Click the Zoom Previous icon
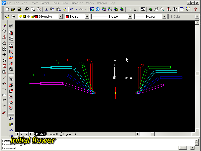This screenshot has width=201, height=151. (175, 9)
